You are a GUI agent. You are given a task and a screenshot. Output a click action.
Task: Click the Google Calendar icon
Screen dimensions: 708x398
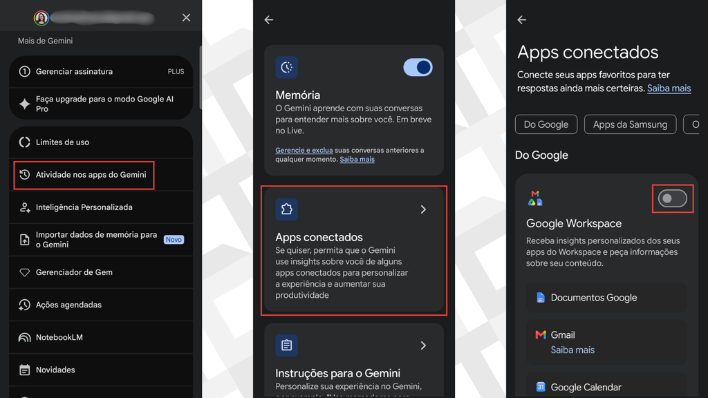pyautogui.click(x=541, y=387)
